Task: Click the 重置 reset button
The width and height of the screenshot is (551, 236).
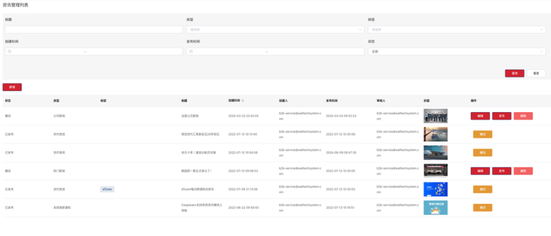Action: click(x=536, y=73)
